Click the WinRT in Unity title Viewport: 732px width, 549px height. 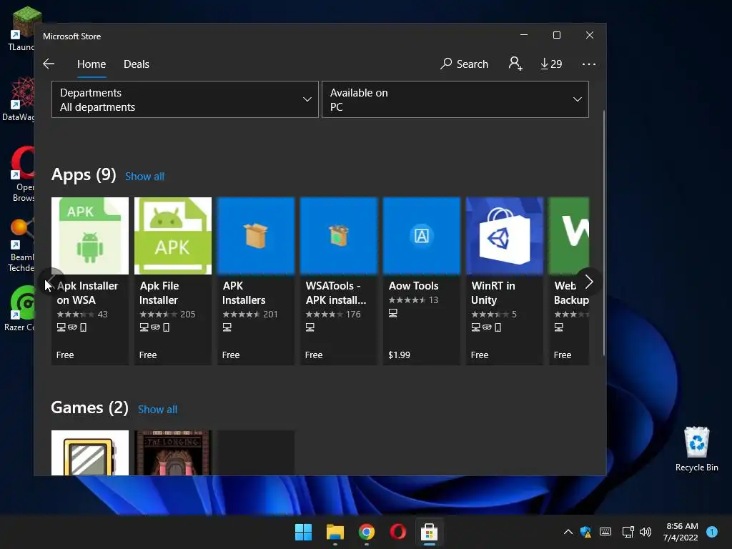[493, 292]
